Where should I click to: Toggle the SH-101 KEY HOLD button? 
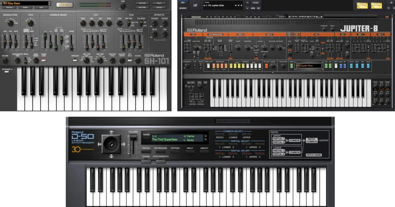(x=130, y=60)
